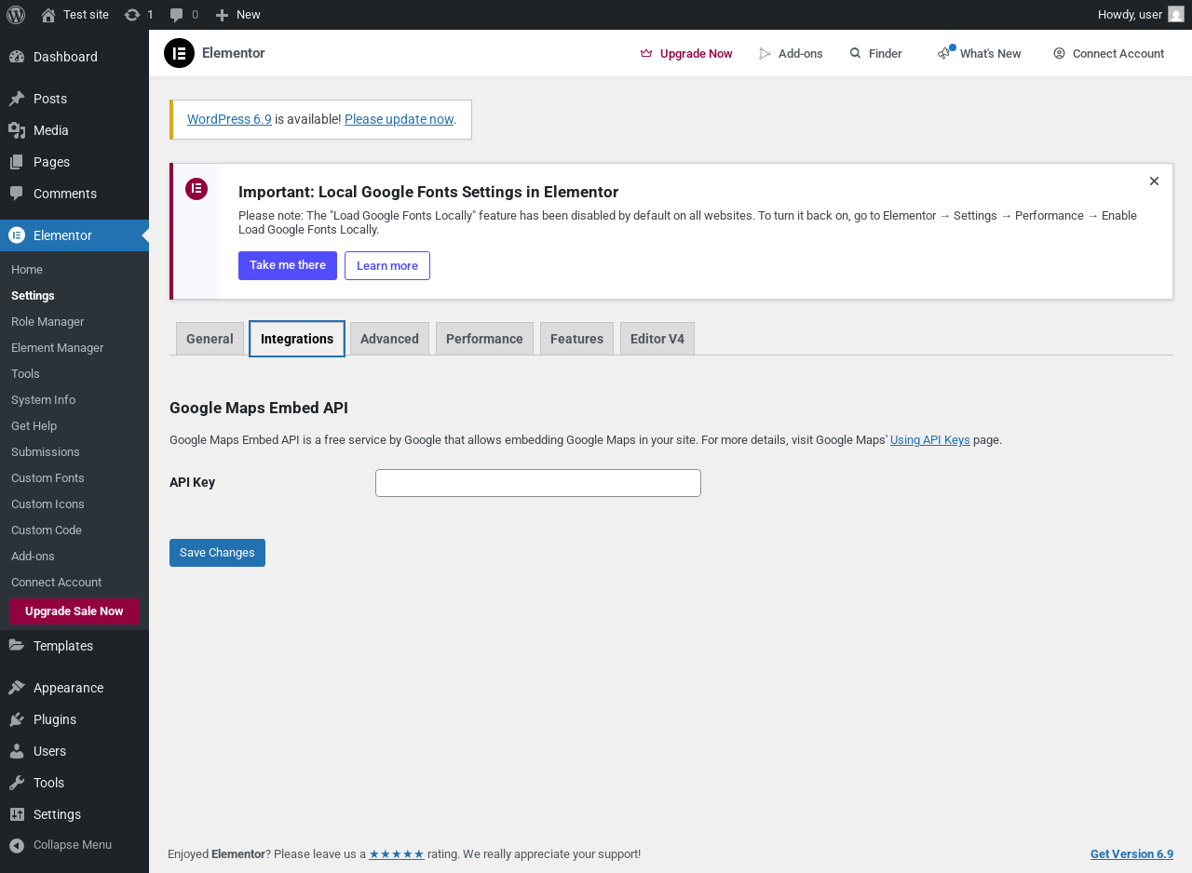
Task: Open the Features tab
Action: point(576,339)
